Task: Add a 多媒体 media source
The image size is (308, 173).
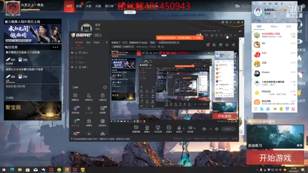Action: coord(169,129)
